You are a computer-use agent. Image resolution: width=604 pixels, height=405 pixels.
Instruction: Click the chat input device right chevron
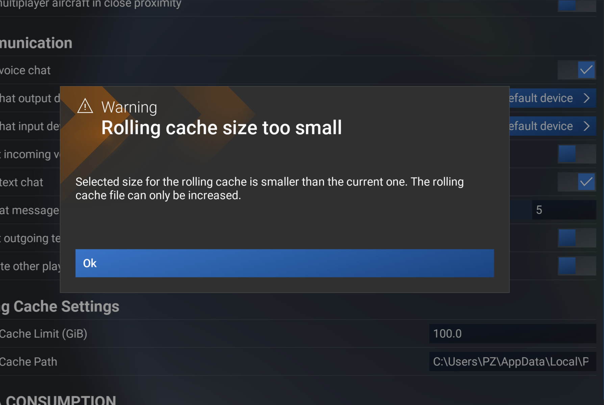click(x=587, y=126)
